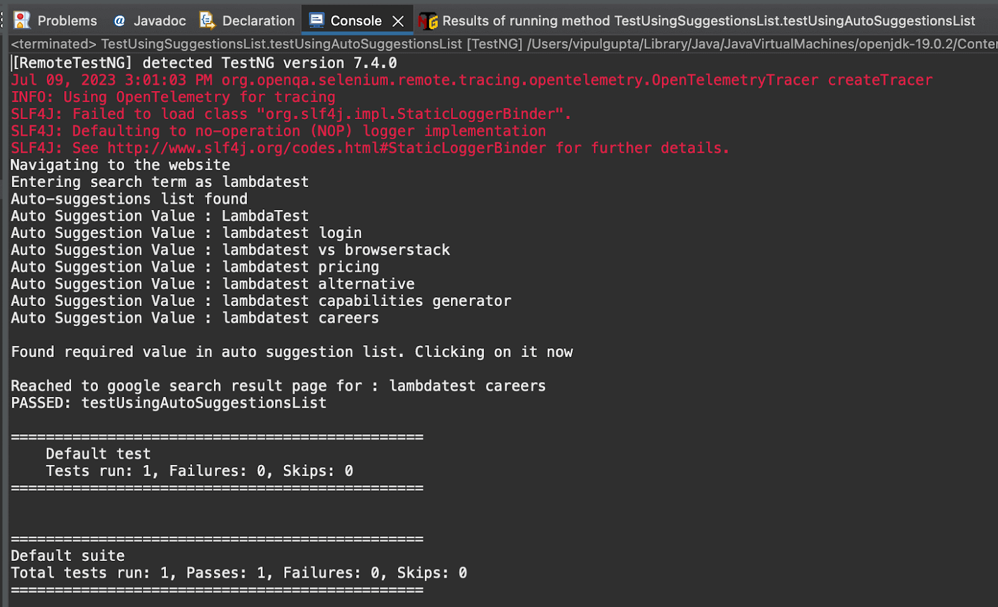998x607 pixels.
Task: Switch to the Declaration view
Action: point(258,20)
